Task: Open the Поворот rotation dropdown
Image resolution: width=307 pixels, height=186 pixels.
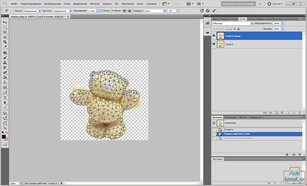Action: 164,11
